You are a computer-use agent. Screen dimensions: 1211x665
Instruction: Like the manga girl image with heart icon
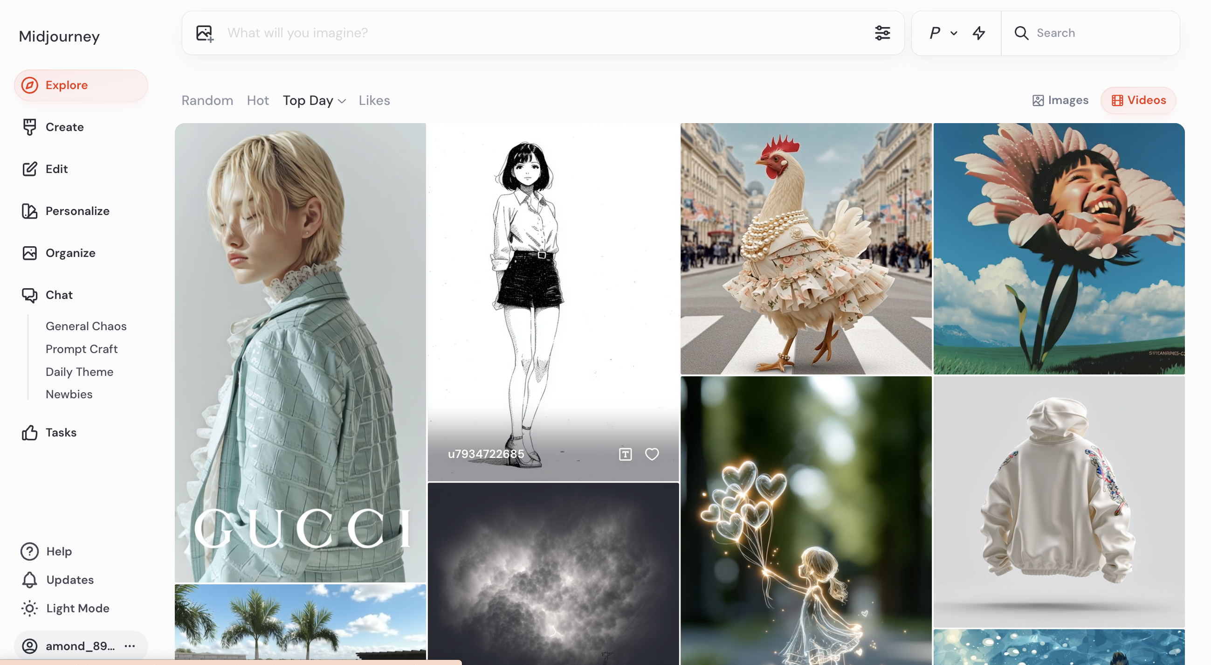pos(652,454)
